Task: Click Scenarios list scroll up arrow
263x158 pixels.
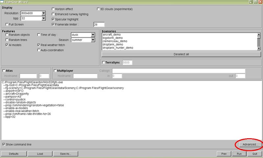Action: (x=259, y=34)
